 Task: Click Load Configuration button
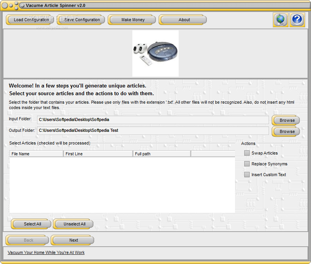pyautogui.click(x=30, y=20)
